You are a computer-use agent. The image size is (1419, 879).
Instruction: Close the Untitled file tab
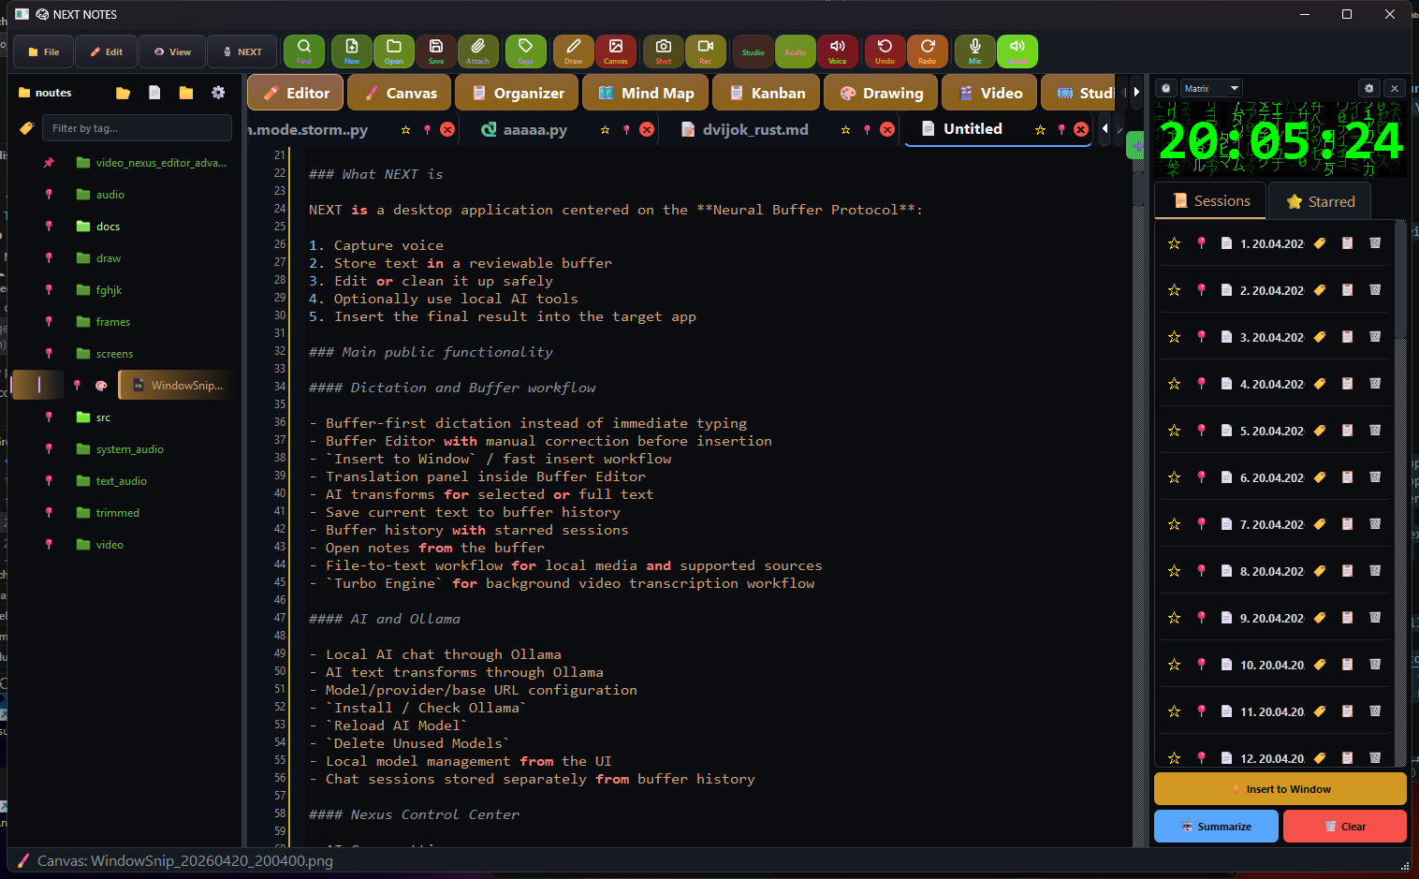pos(1081,129)
